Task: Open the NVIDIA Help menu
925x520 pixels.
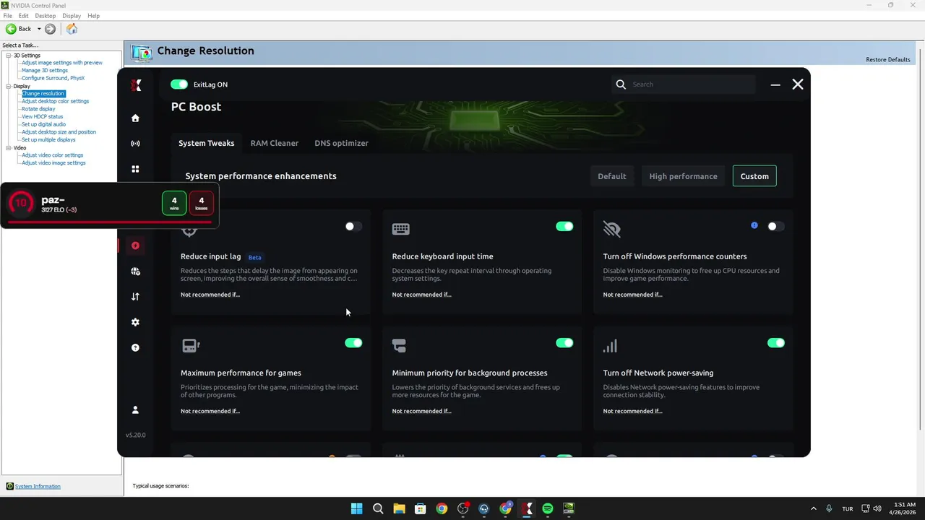Action: 93,15
